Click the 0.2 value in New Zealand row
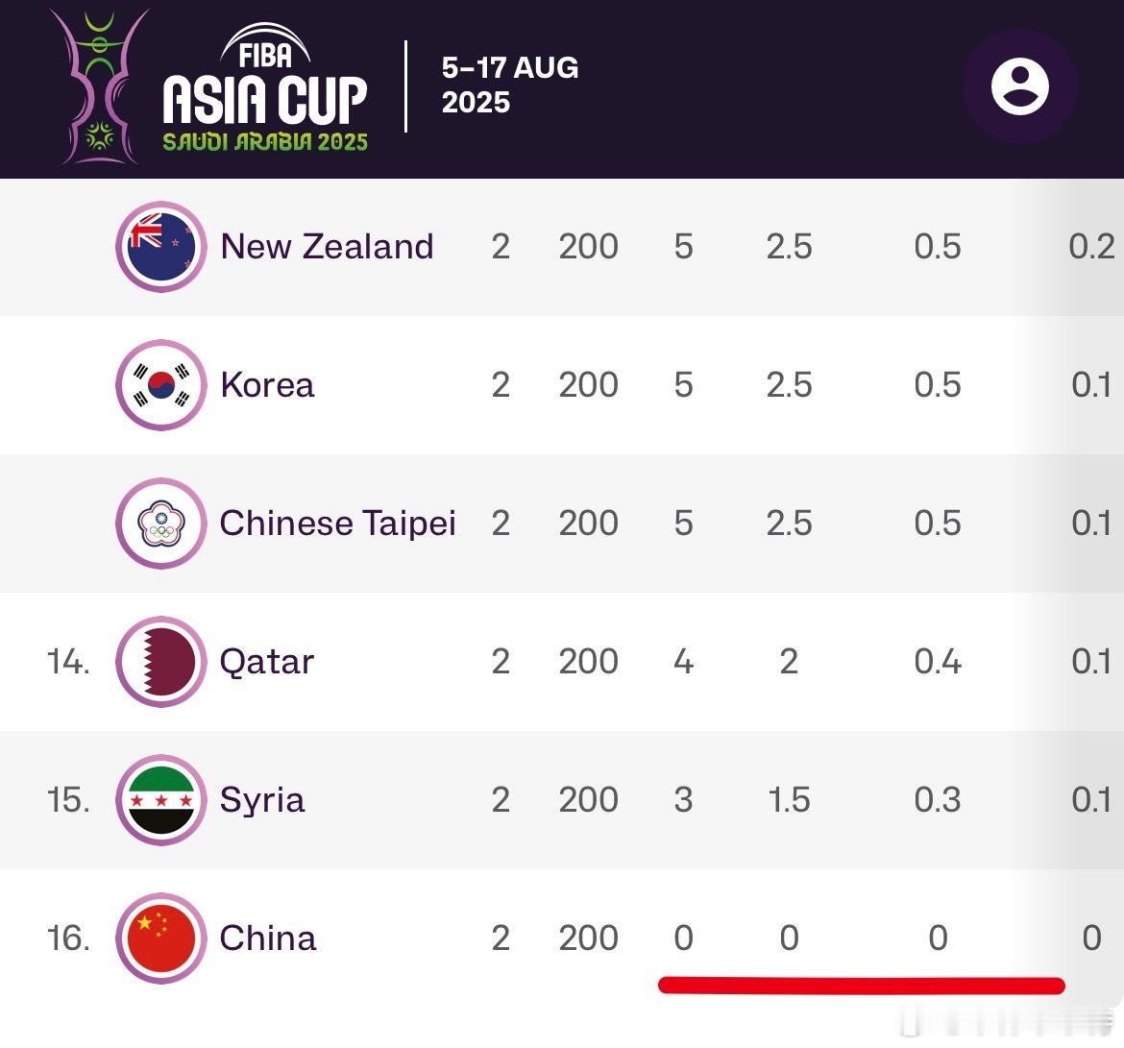This screenshot has height=1048, width=1124. click(1091, 247)
